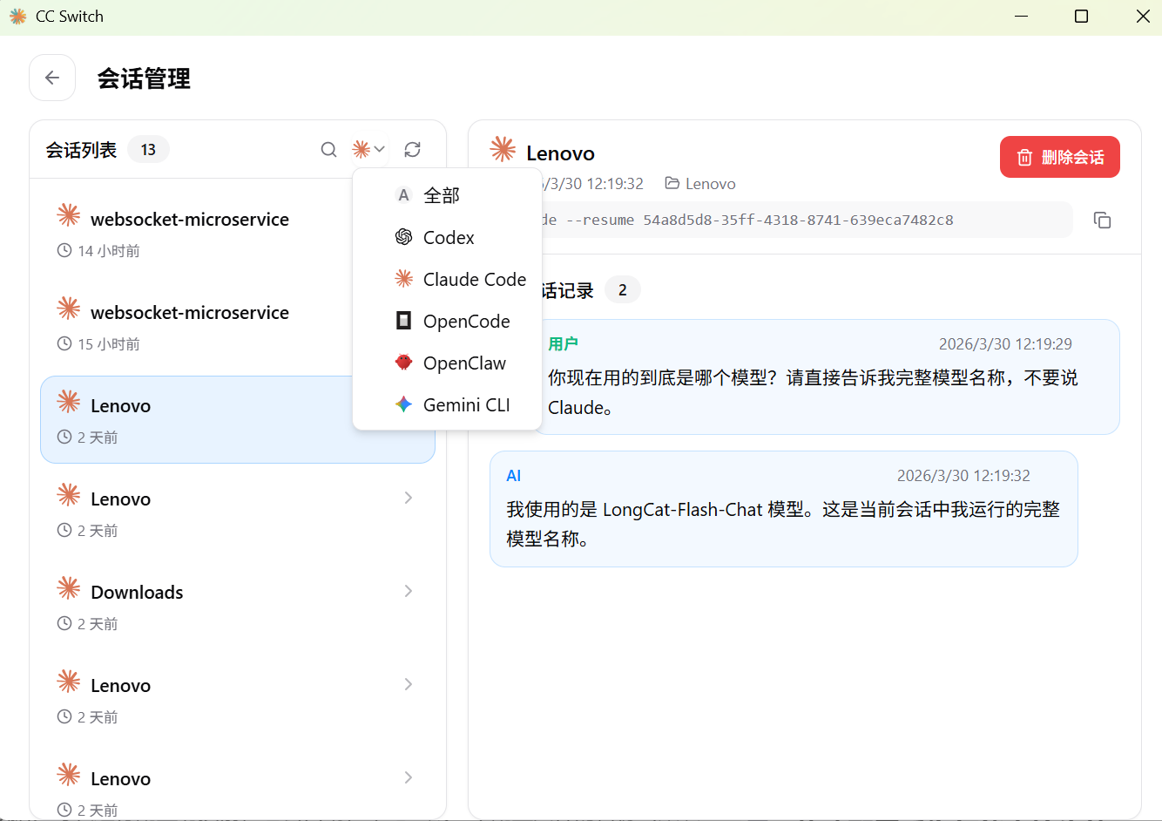Click the large Claude icon beside Lenovo title
The height and width of the screenshot is (821, 1162).
pos(503,149)
